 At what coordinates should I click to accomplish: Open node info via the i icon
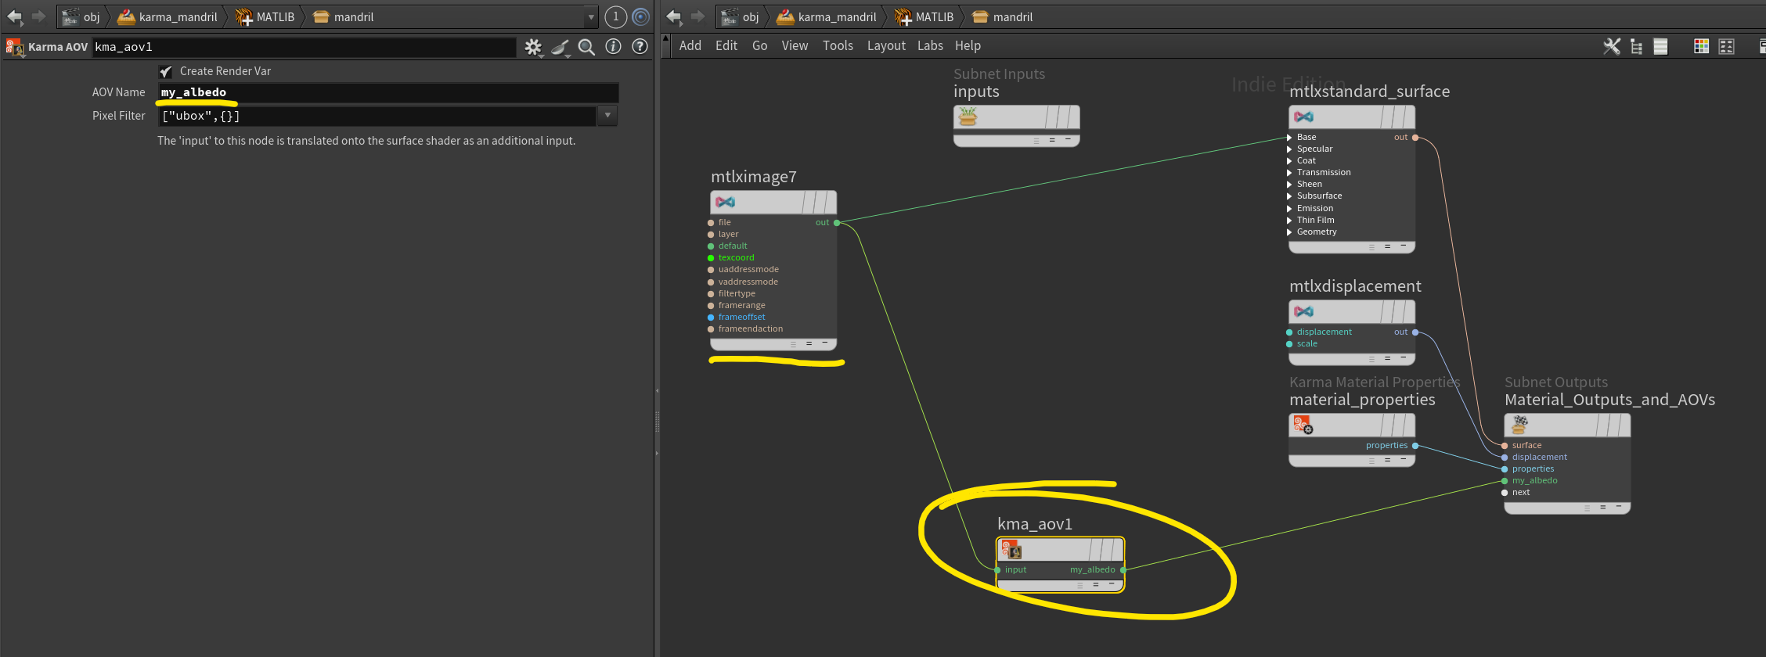[x=614, y=47]
